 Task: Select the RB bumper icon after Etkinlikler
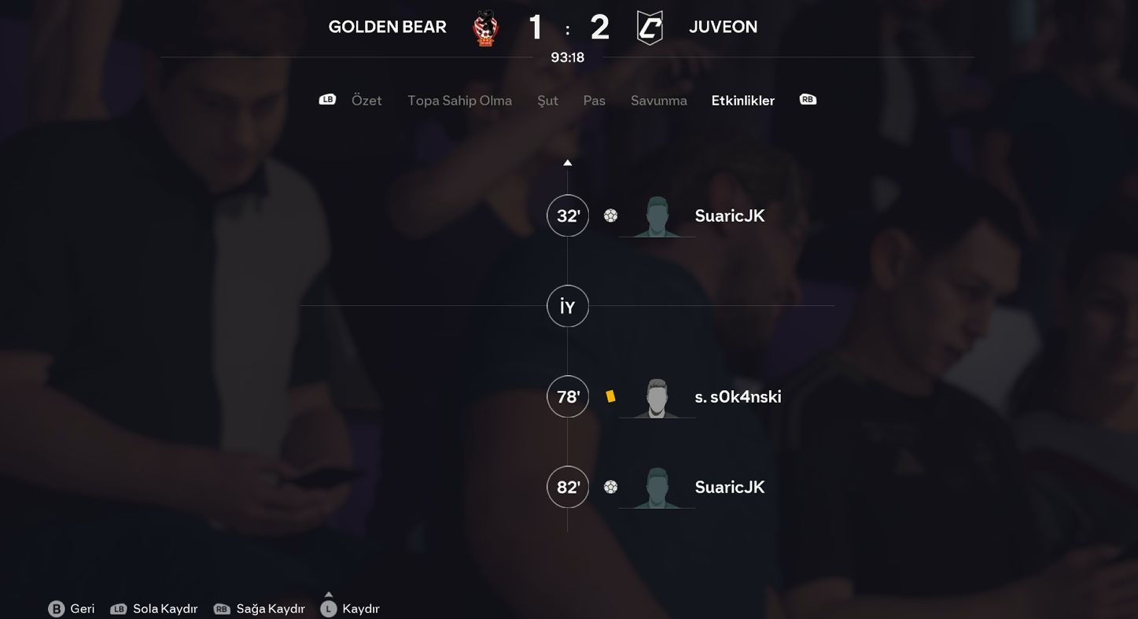[808, 100]
